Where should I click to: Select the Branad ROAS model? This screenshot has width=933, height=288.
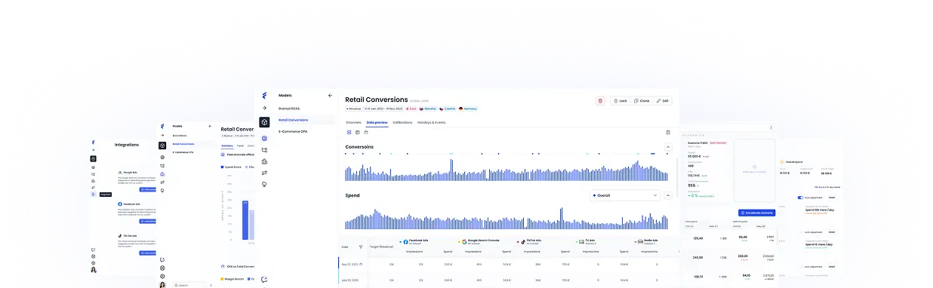(289, 108)
